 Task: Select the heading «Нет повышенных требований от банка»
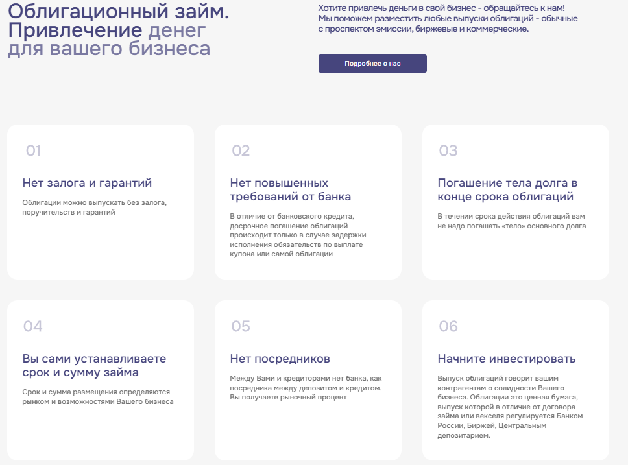tap(292, 190)
